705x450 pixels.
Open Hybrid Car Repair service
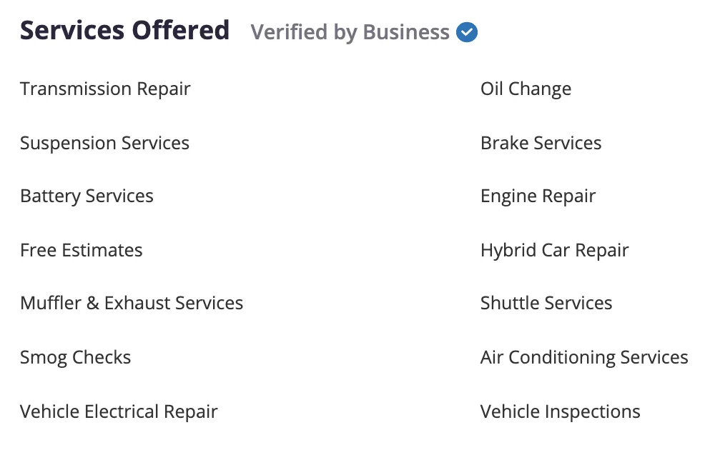[554, 250]
